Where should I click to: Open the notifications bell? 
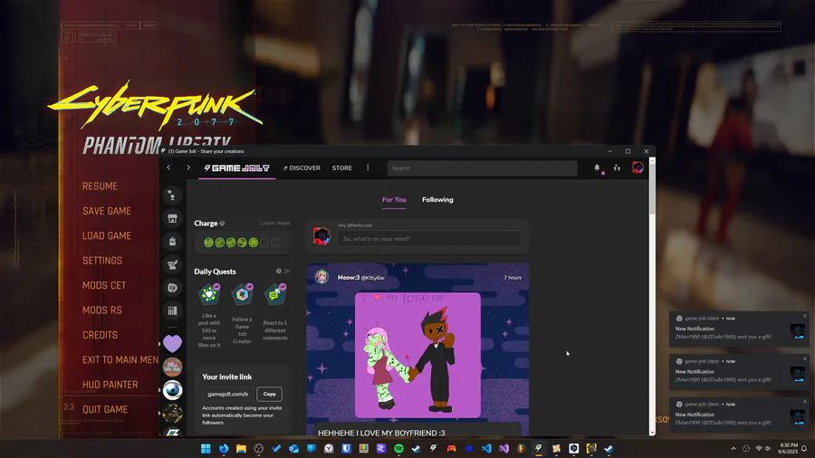598,167
